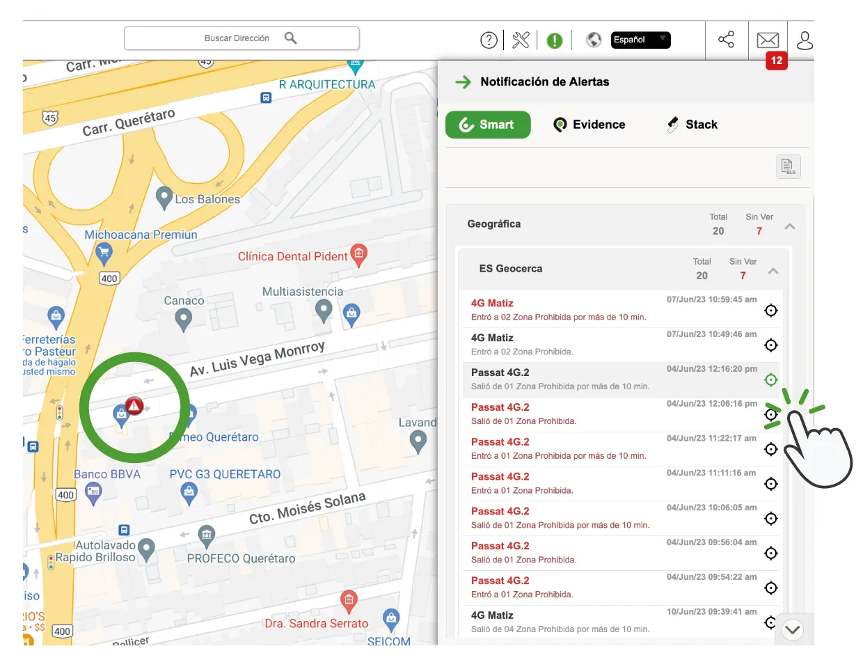Click the green exclamation alert icon
This screenshot has width=863, height=667.
point(555,40)
